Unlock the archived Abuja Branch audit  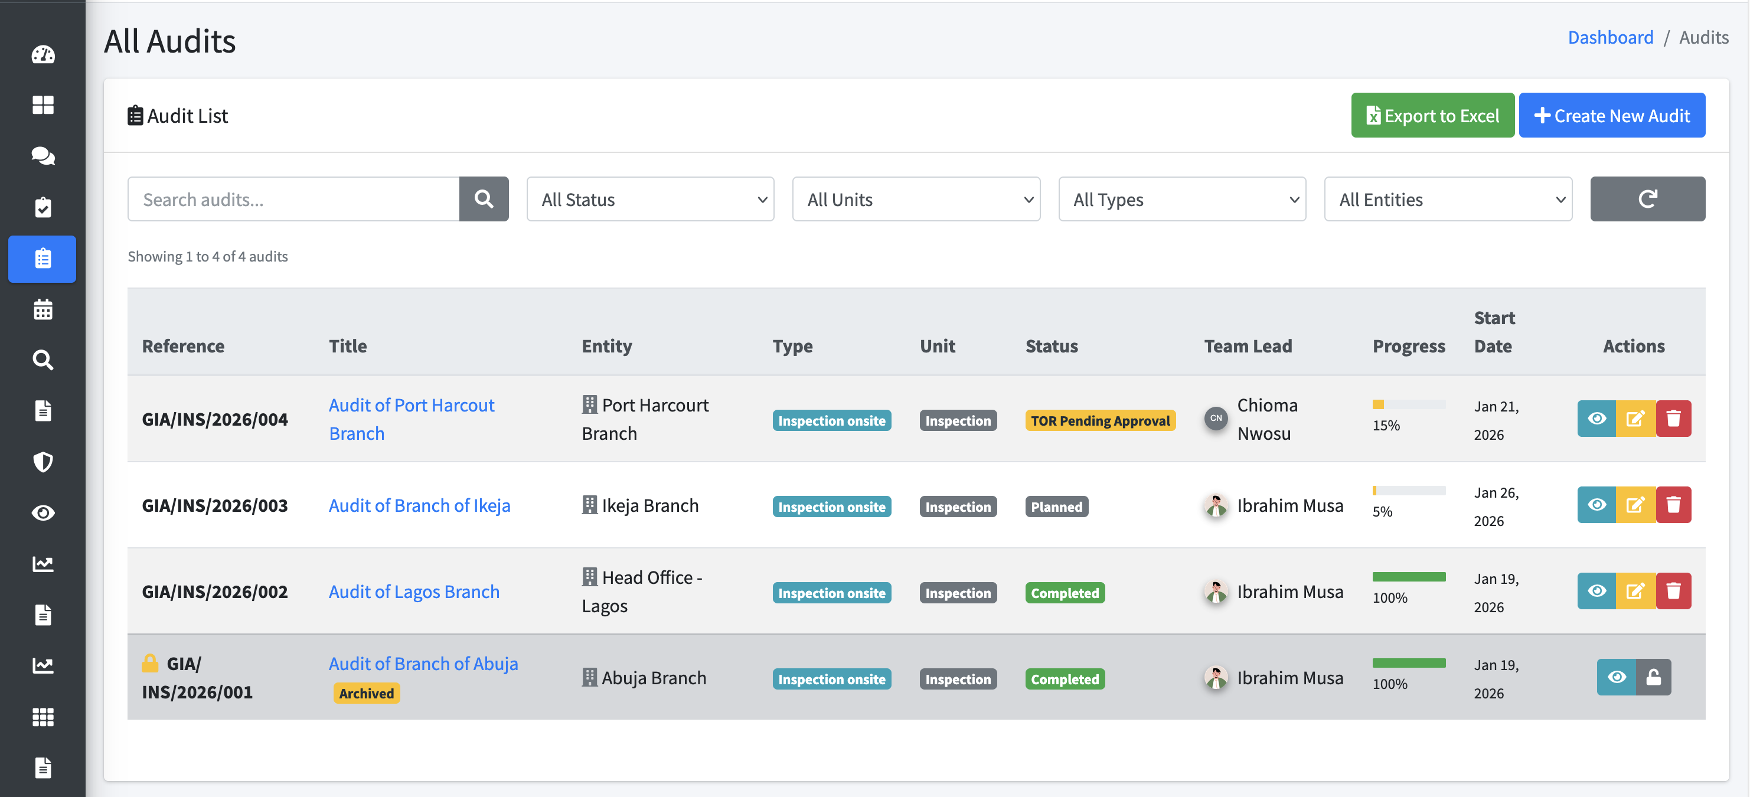(1653, 677)
